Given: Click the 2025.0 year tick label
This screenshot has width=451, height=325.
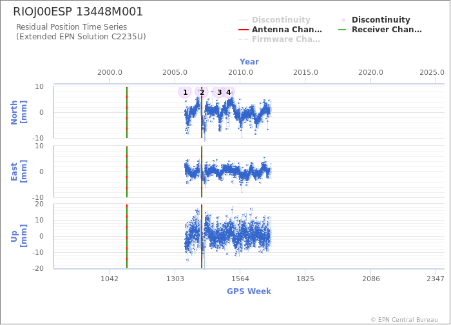Looking at the screenshot, I should click(x=432, y=72).
